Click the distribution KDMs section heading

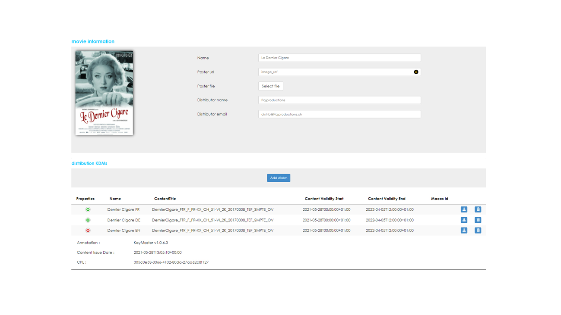(89, 163)
